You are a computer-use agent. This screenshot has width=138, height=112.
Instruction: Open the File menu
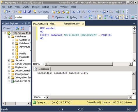[4, 7]
